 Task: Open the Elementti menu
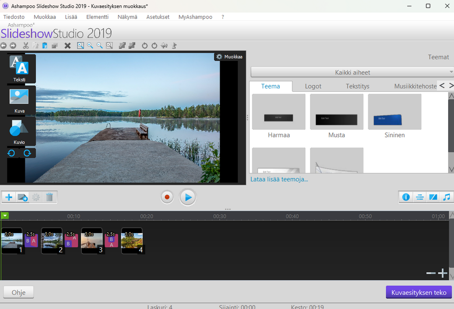click(97, 17)
